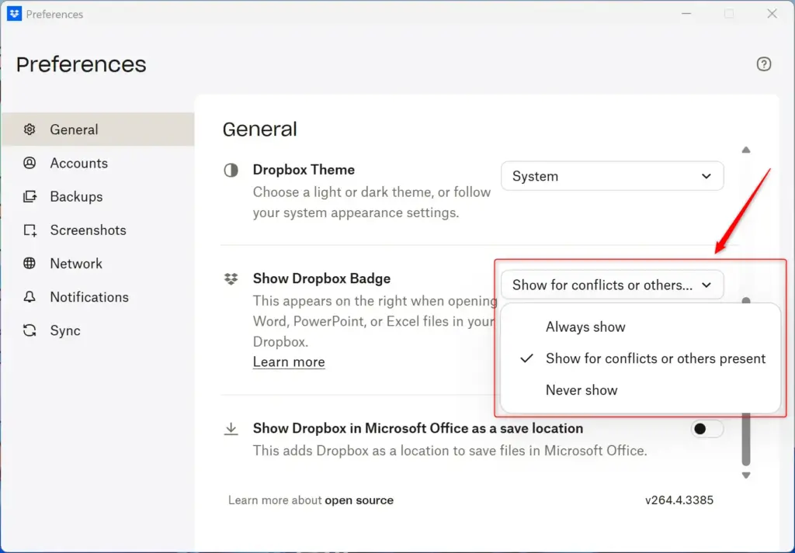Click the Screenshots capture icon

point(30,230)
